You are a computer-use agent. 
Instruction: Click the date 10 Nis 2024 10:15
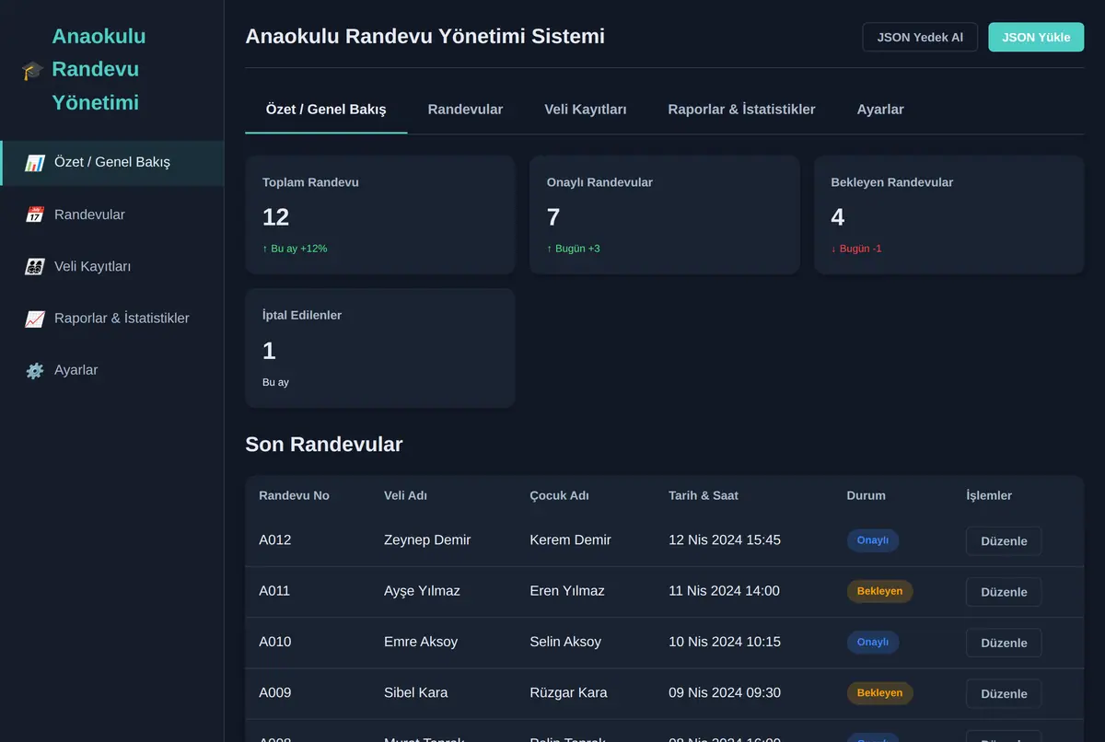725,642
